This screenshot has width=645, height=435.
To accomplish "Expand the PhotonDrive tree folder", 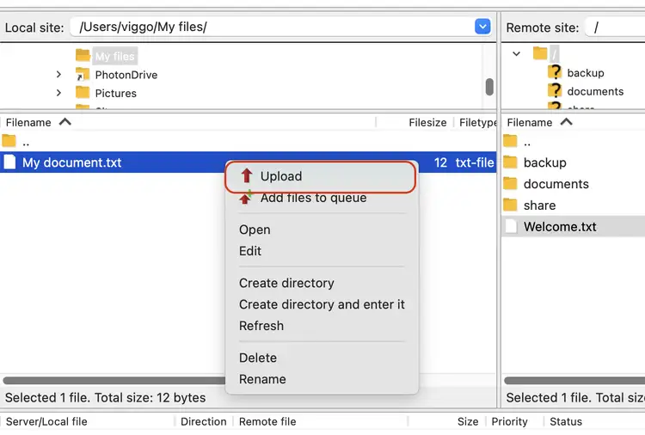I will pyautogui.click(x=58, y=75).
